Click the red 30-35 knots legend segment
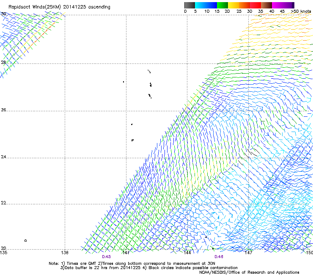This screenshot has width=313, height=275. 255,5
